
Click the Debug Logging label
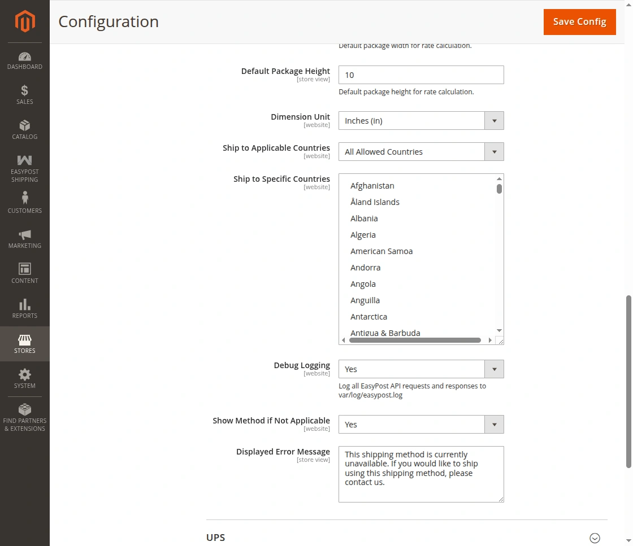302,365
